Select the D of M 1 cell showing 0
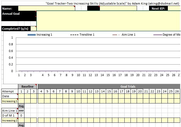Image resolution: width=181 pixels, height=127 pixels. pyautogui.click(x=21, y=115)
